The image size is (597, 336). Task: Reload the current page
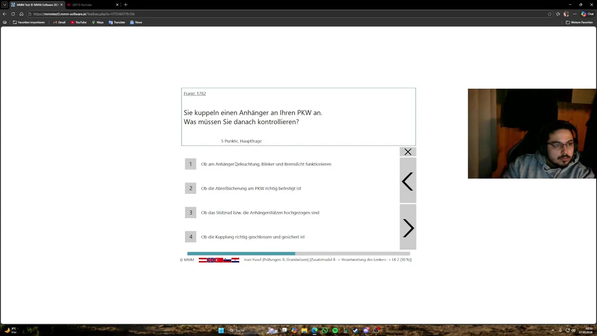(x=13, y=14)
